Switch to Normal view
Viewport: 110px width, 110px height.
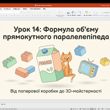92,109
